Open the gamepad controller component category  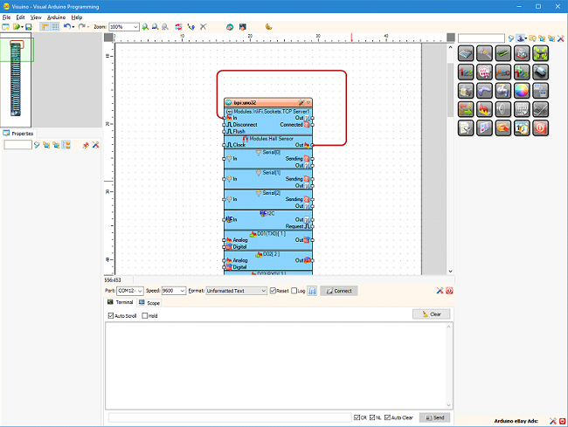(484, 91)
